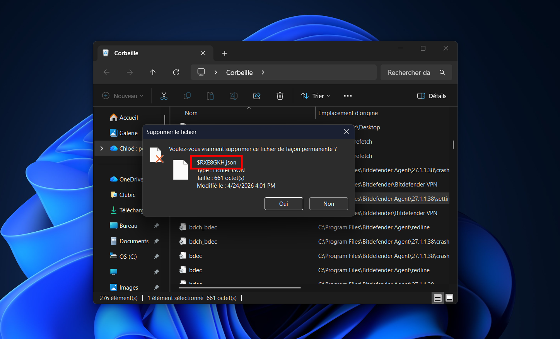Switch to large thumbnails view icon
Image resolution: width=560 pixels, height=339 pixels.
click(x=449, y=298)
